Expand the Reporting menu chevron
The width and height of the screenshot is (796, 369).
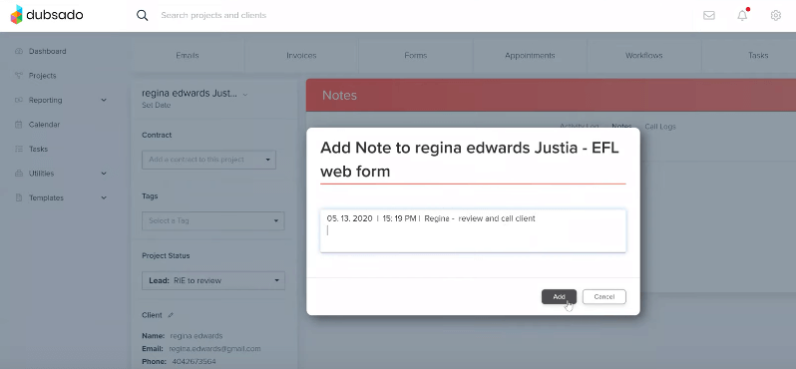(104, 100)
